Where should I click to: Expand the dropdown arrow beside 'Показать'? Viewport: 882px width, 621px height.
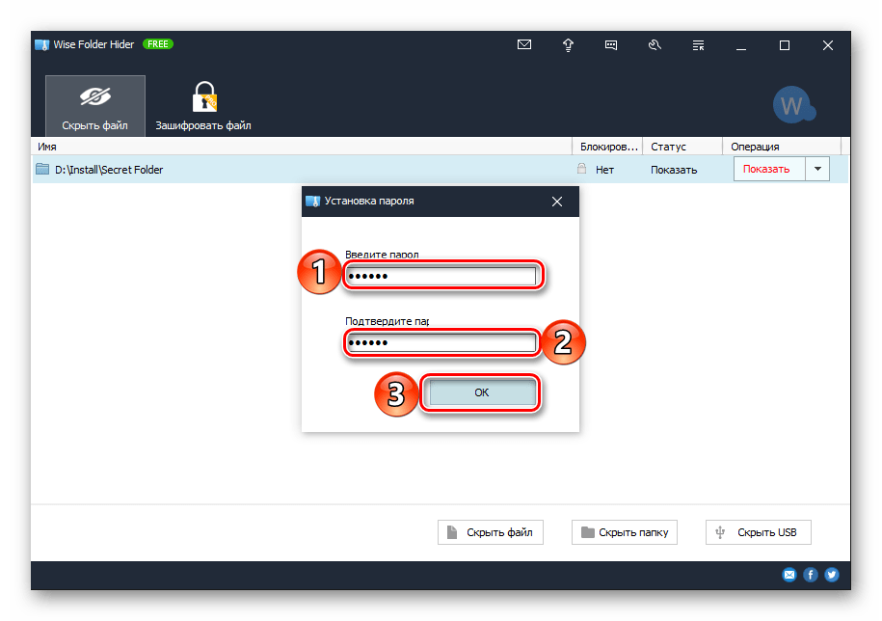(816, 169)
